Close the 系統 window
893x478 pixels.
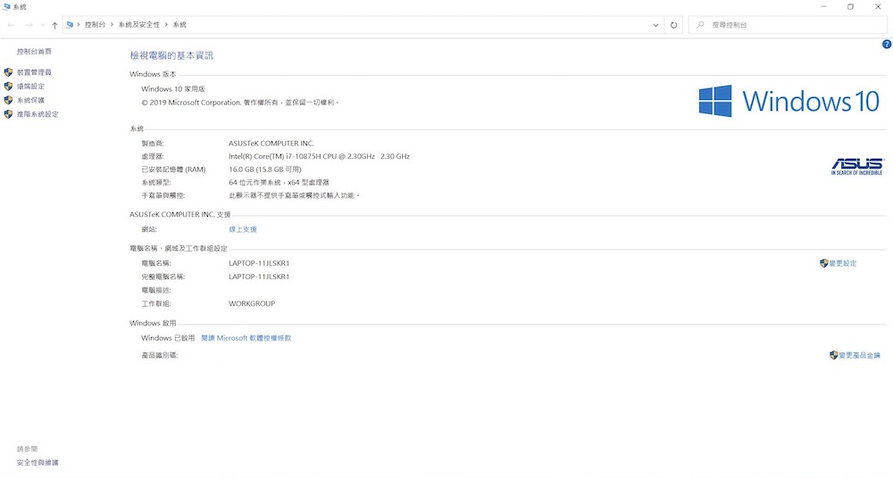tap(878, 7)
